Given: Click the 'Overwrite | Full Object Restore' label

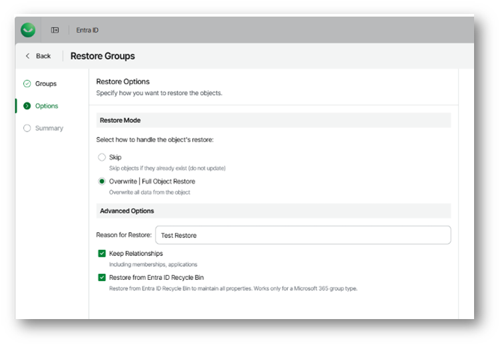Looking at the screenshot, I should pyautogui.click(x=152, y=181).
